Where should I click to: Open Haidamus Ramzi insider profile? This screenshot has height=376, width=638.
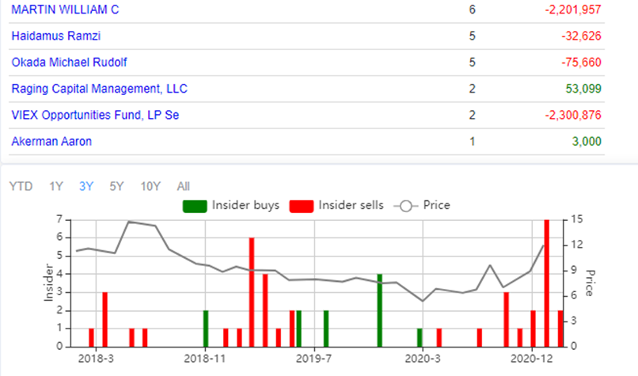click(56, 36)
